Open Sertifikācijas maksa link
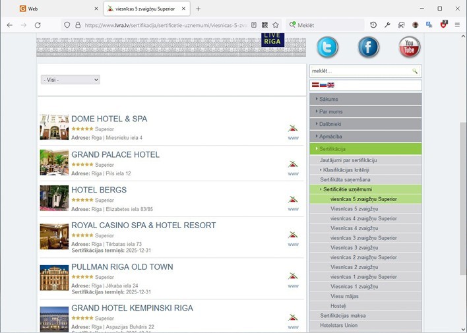Image resolution: width=467 pixels, height=333 pixels. (365, 316)
